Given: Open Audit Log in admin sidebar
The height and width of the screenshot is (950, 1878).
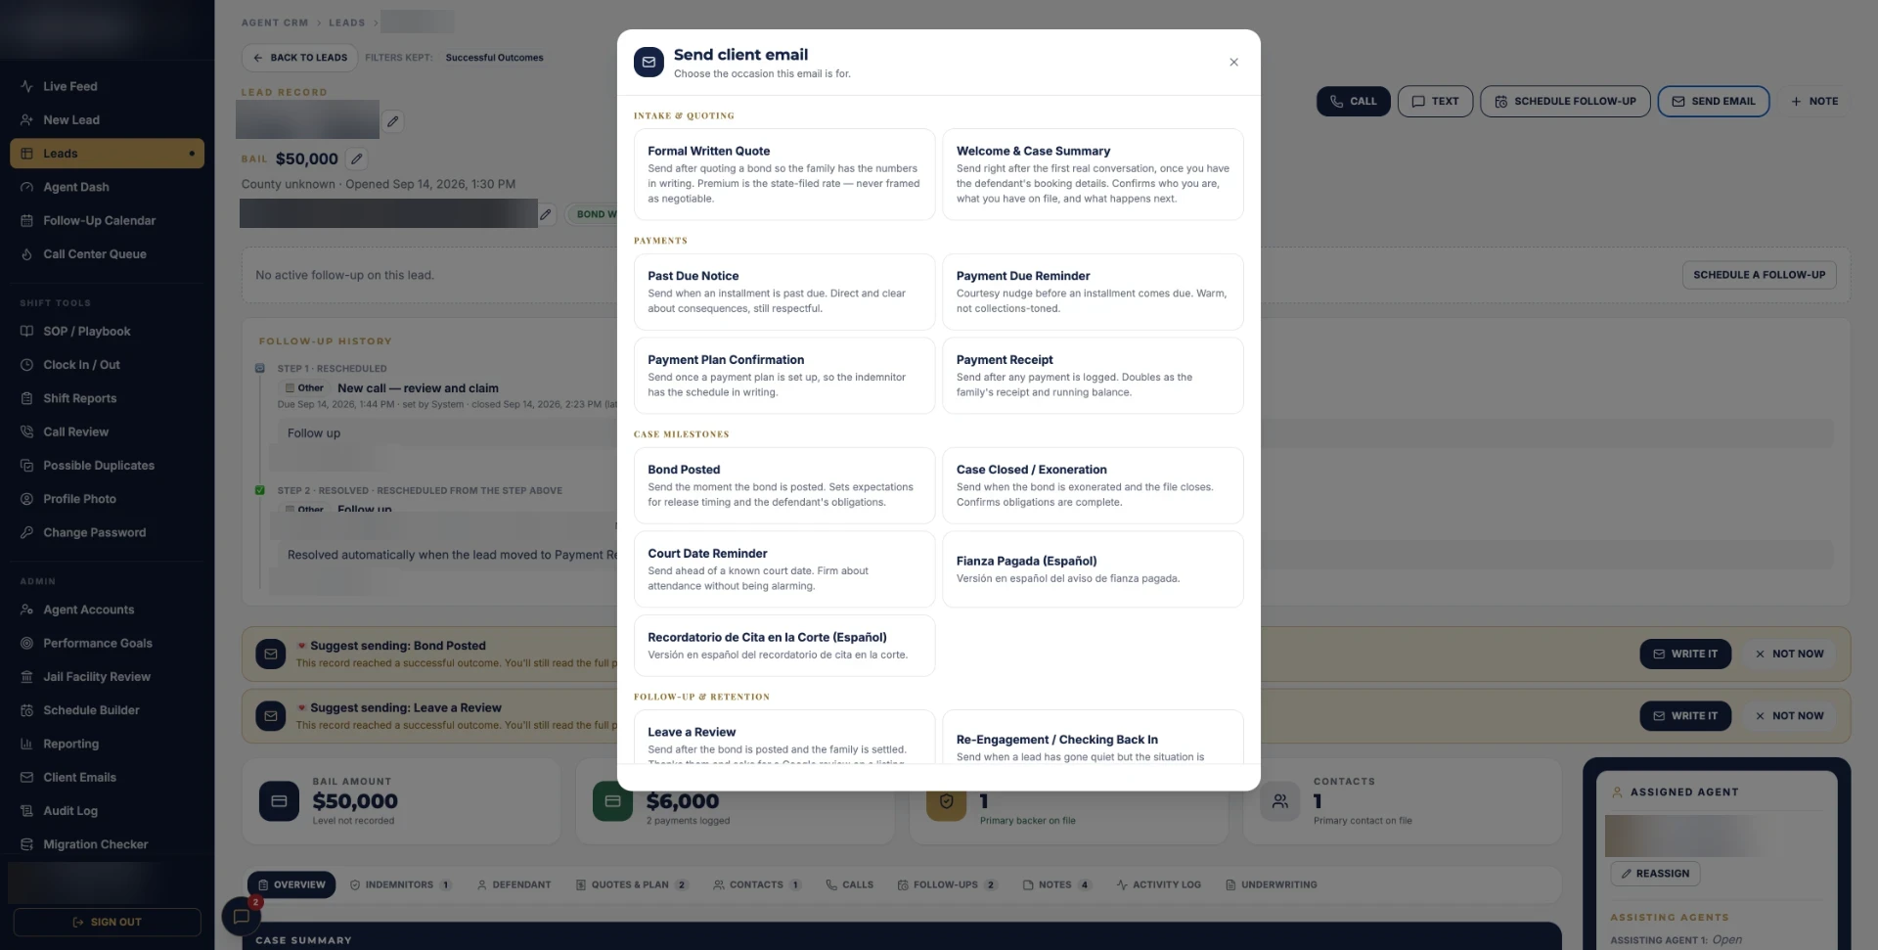Looking at the screenshot, I should (x=107, y=810).
